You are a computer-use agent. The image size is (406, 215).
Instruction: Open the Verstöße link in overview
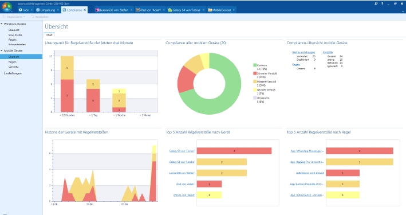[x=328, y=52]
